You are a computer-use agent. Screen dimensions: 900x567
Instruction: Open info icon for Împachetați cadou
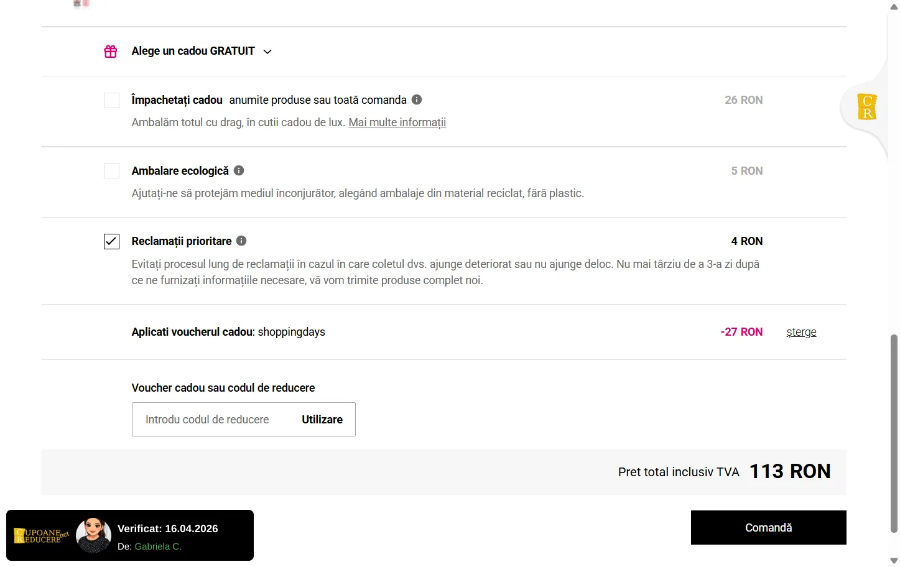pyautogui.click(x=417, y=99)
